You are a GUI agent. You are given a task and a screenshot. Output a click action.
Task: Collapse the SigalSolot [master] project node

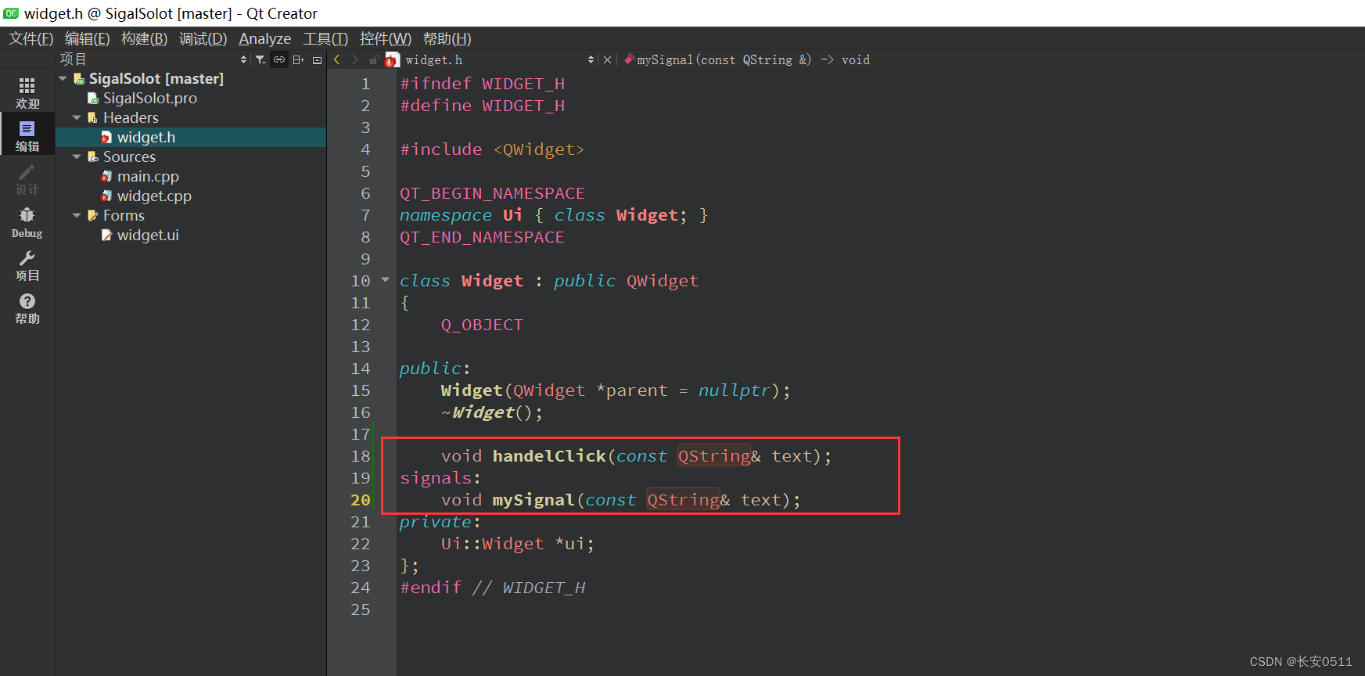[63, 78]
